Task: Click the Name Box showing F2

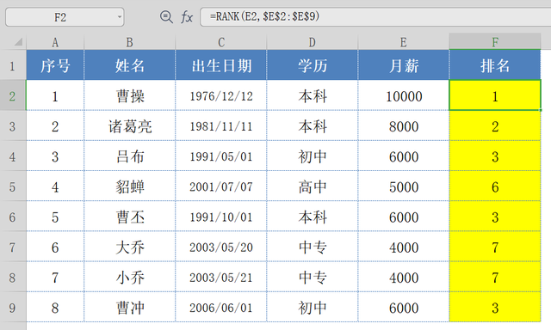Action: (65, 17)
